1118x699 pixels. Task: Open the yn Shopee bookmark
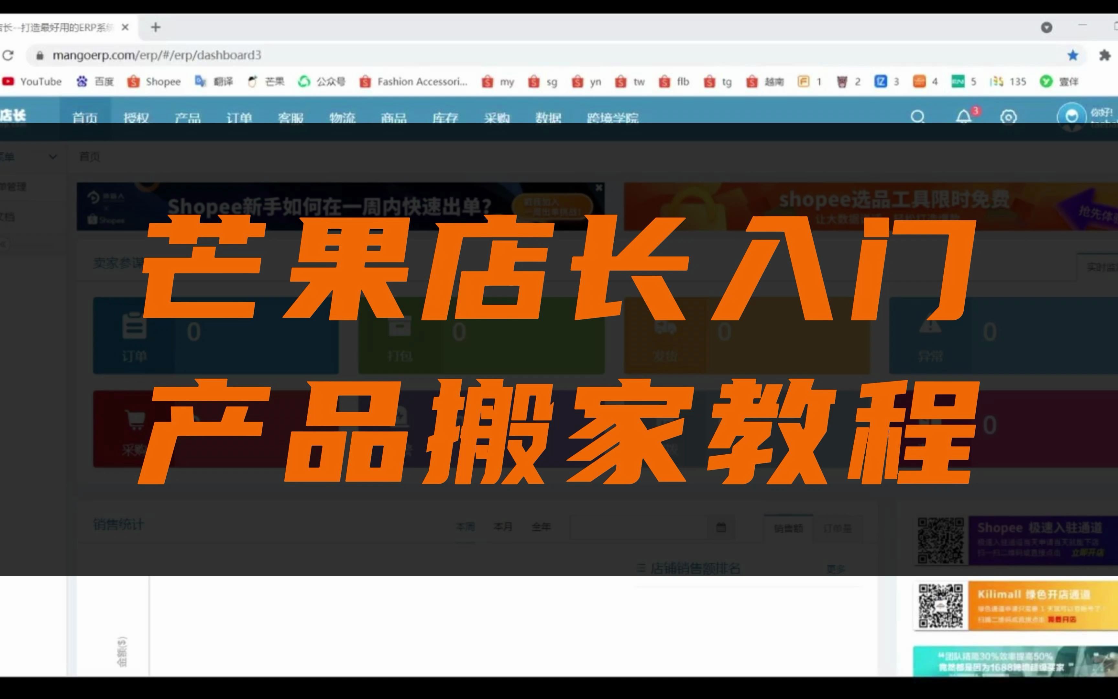point(587,82)
